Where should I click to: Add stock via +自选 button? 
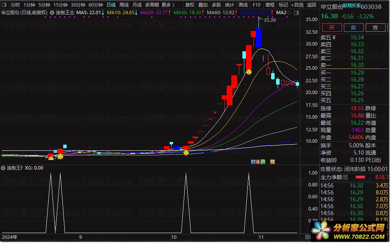[297, 5]
